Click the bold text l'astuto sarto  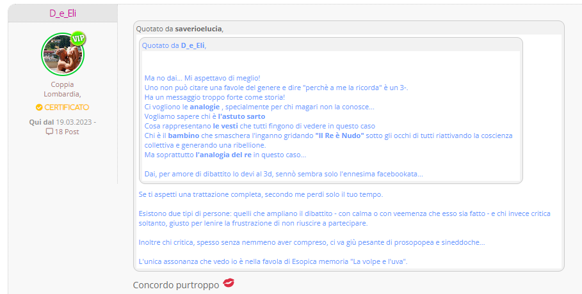pos(241,116)
